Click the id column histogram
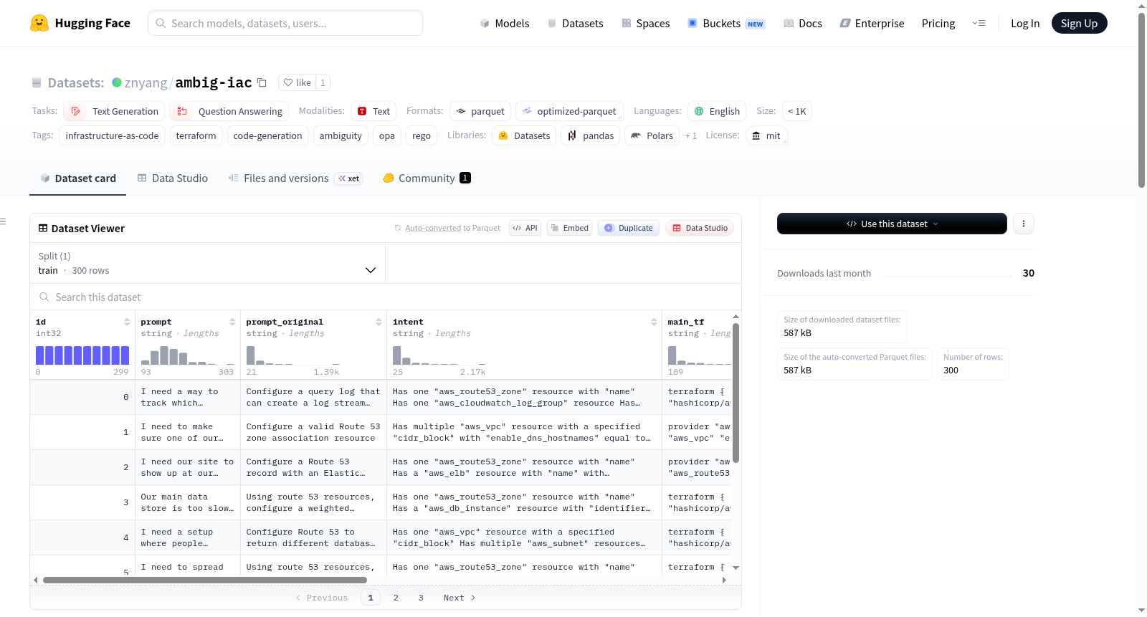This screenshot has width=1147, height=617. pyautogui.click(x=82, y=355)
